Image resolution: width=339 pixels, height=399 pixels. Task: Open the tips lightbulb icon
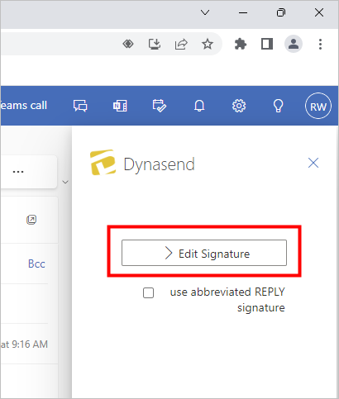tap(278, 106)
